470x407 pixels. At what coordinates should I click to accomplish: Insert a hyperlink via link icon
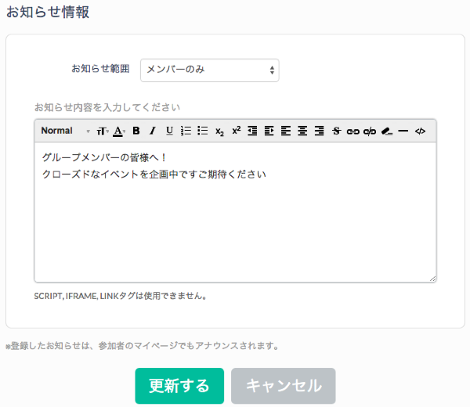[353, 131]
